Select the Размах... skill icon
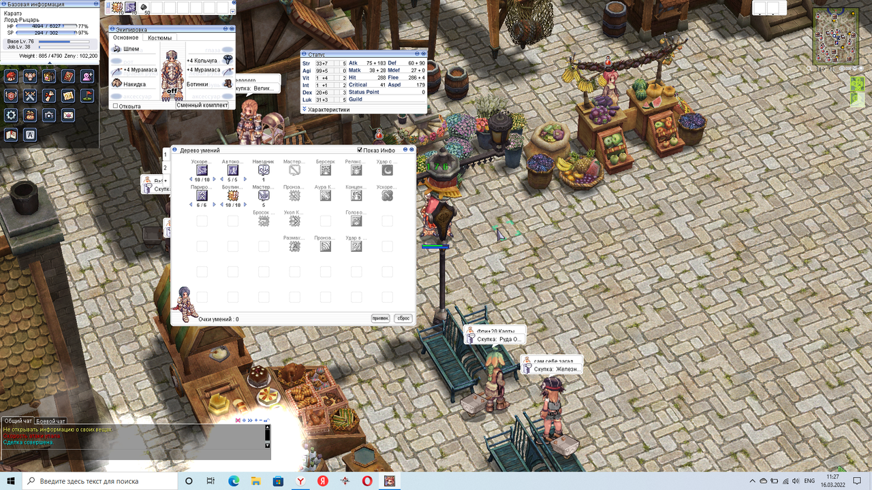 tap(294, 246)
